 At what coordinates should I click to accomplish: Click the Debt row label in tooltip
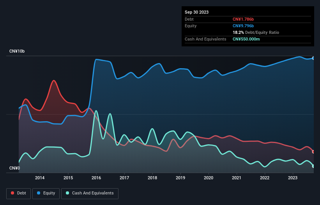click(189, 19)
